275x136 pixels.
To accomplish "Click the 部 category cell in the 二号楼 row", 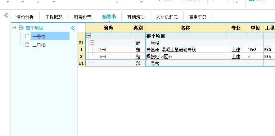I will click(x=138, y=63).
